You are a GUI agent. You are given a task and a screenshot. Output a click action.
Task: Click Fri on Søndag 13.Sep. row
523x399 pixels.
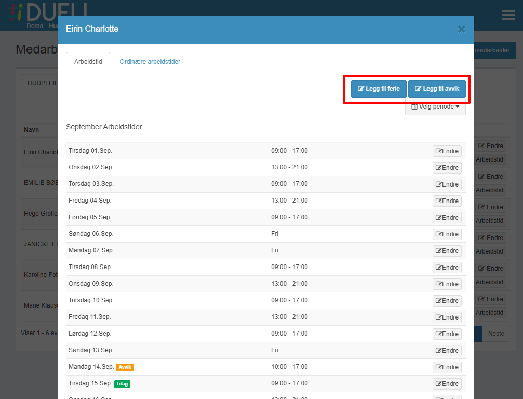tap(275, 350)
